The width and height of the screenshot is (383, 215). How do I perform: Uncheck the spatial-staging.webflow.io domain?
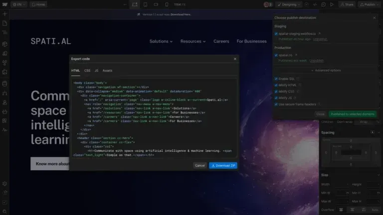[276, 34]
